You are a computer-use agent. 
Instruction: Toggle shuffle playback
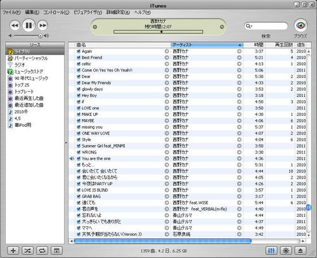[27, 250]
